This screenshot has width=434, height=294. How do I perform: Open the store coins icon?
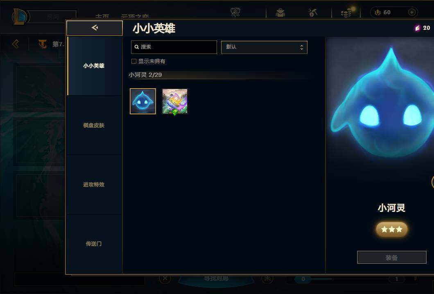(x=346, y=13)
